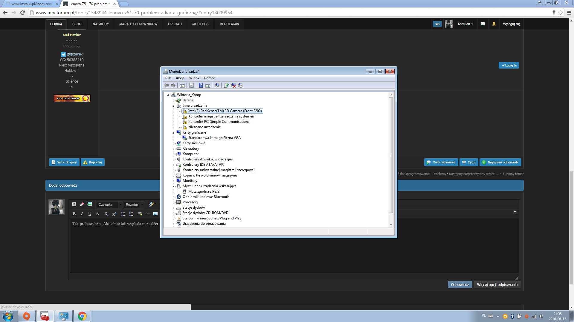The height and width of the screenshot is (322, 574).
Task: Open UPLOAD in forum navigation
Action: (175, 24)
